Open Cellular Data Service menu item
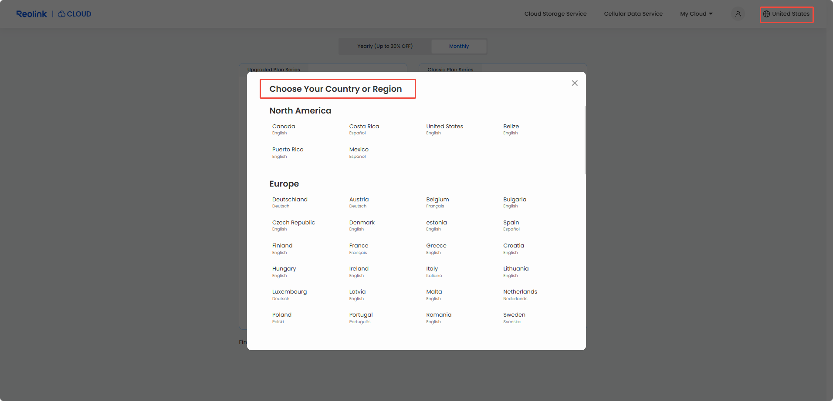The image size is (833, 401). [x=633, y=14]
